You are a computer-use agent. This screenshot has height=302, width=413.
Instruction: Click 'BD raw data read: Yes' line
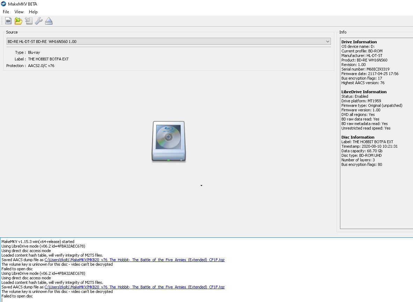coord(360,119)
